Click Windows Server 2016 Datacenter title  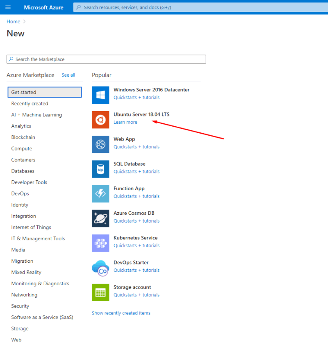point(151,90)
